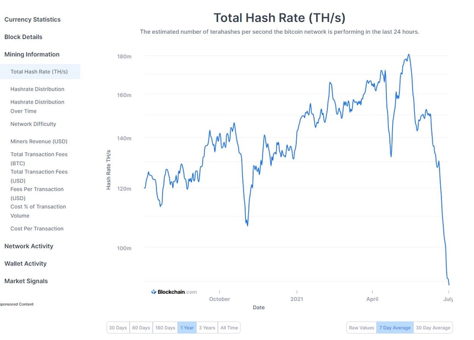The image size is (474, 340).
Task: Set time range to 30 Days
Action: [117, 328]
